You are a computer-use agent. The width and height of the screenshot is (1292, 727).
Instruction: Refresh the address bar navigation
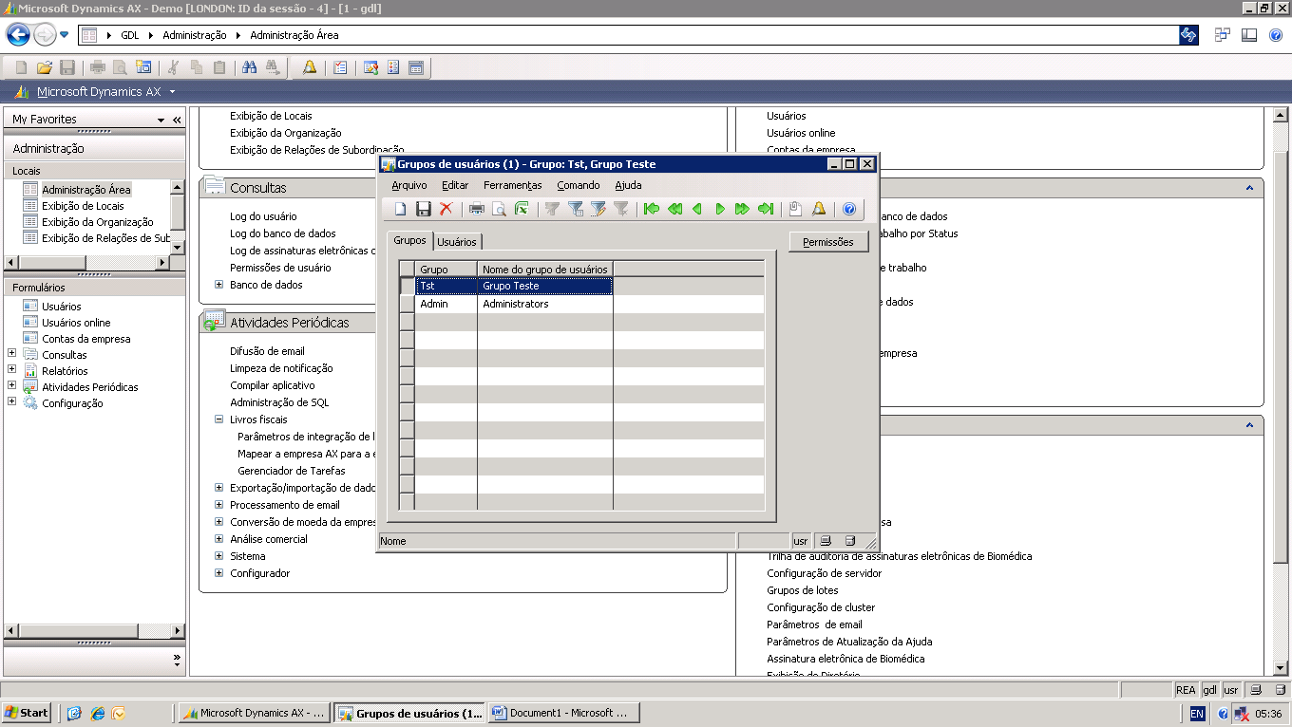point(1188,35)
